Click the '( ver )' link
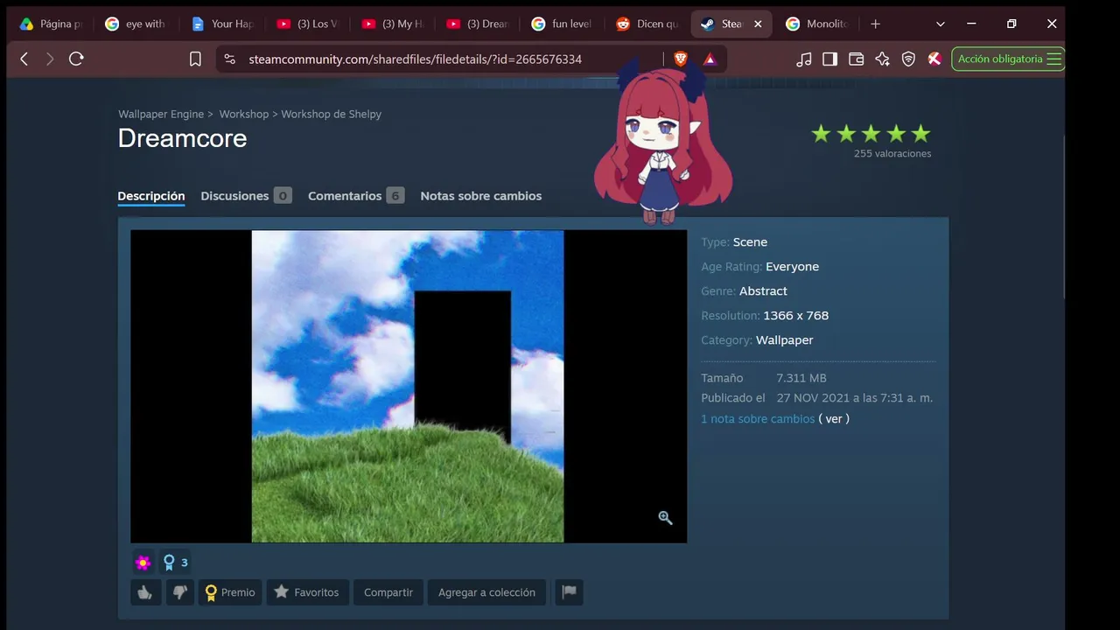 [834, 419]
